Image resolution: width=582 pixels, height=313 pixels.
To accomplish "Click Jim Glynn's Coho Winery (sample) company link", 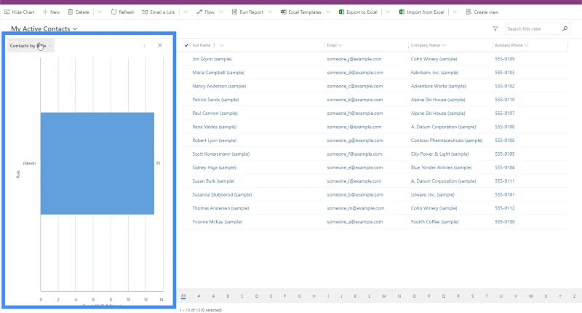I will coord(434,59).
